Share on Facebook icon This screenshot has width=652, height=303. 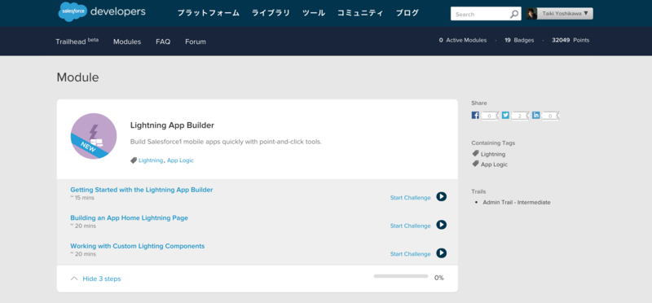click(475, 116)
